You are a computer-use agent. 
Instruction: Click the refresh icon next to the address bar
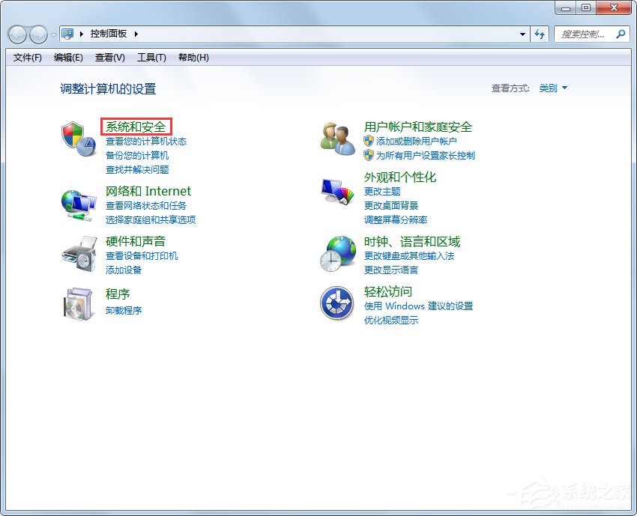click(540, 34)
